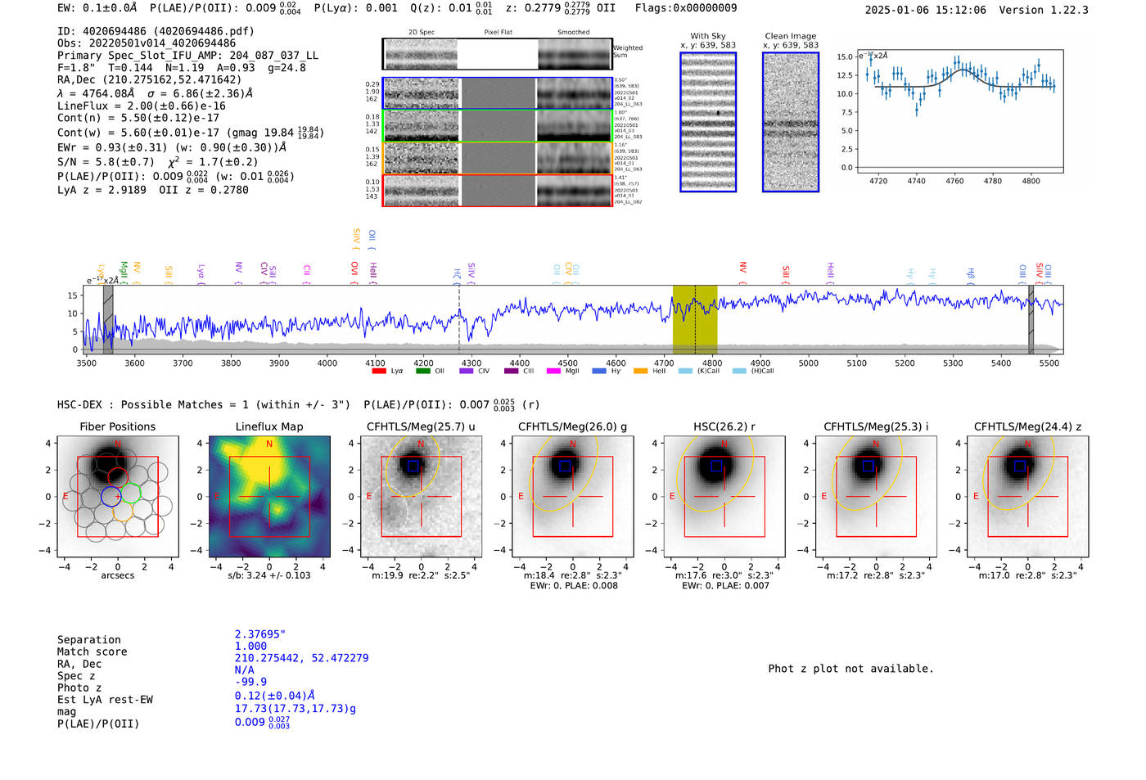Click the blue Hγ legend swatch
Screen dimensions: 1146x780
pyautogui.click(x=599, y=371)
